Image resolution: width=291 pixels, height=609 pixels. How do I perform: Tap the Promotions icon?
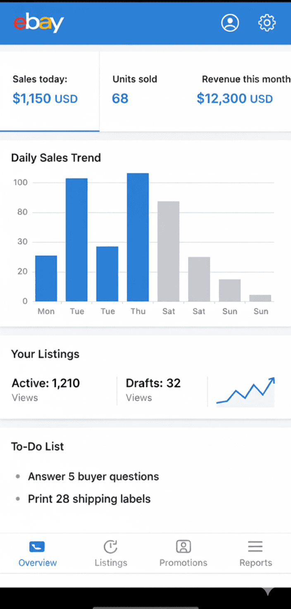coord(183,547)
